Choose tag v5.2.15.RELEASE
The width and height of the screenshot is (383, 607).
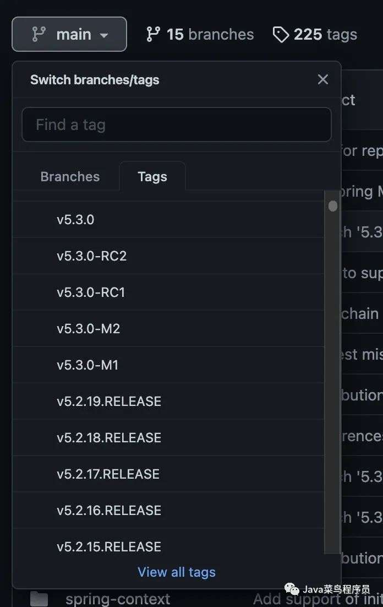(x=168, y=546)
